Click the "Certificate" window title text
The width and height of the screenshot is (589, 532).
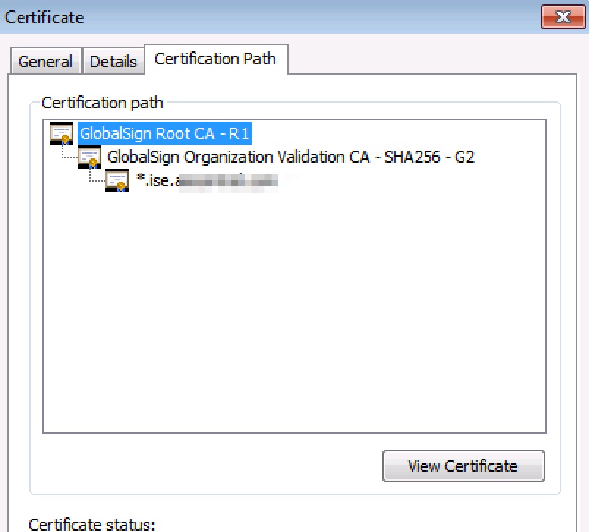[x=45, y=17]
